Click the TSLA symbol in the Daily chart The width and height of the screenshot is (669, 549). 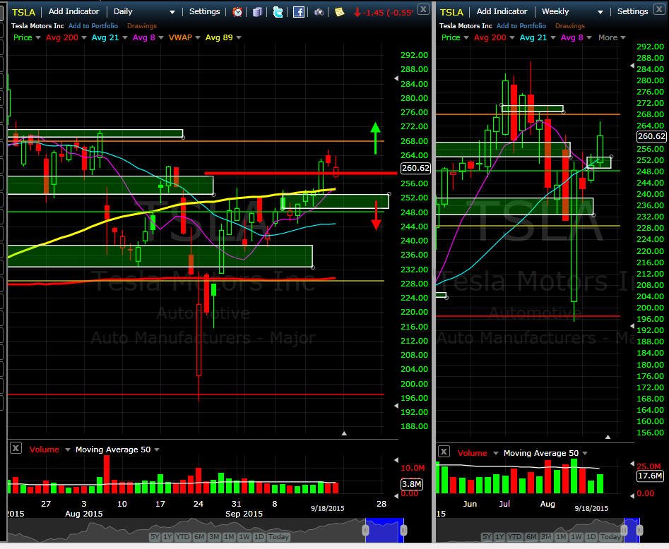point(23,12)
